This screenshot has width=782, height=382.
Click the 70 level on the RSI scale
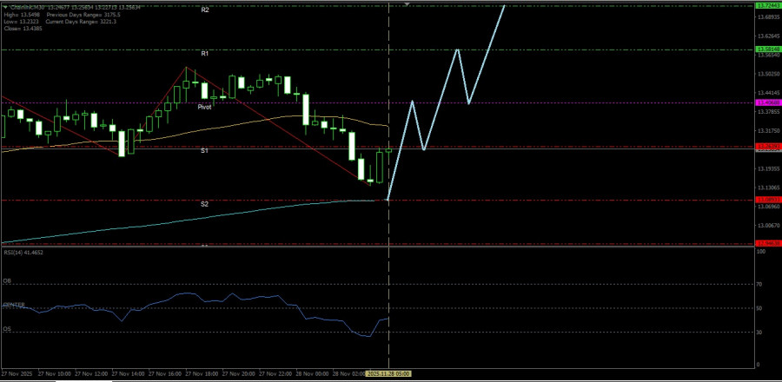click(760, 285)
